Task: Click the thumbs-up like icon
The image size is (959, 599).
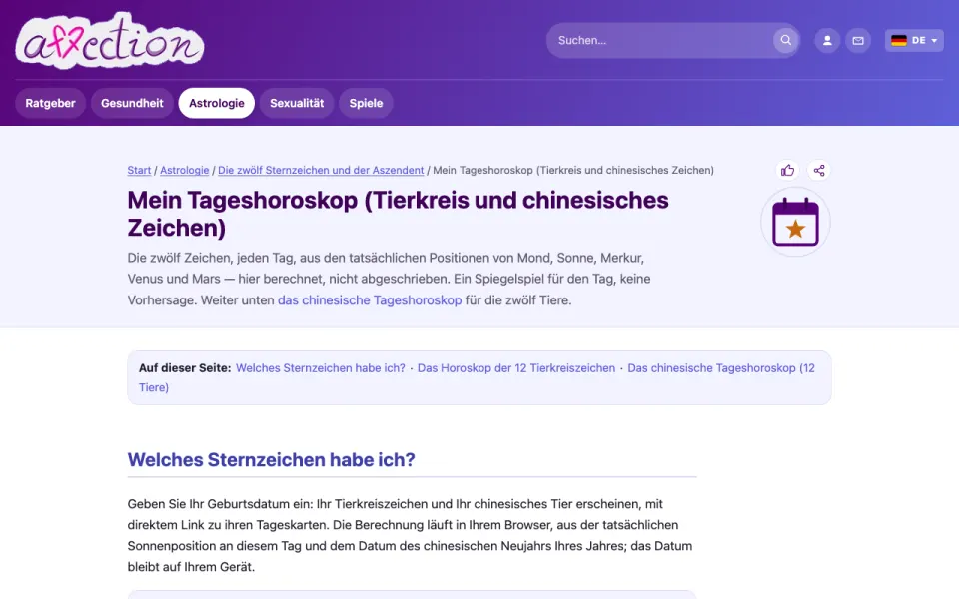Action: click(788, 170)
